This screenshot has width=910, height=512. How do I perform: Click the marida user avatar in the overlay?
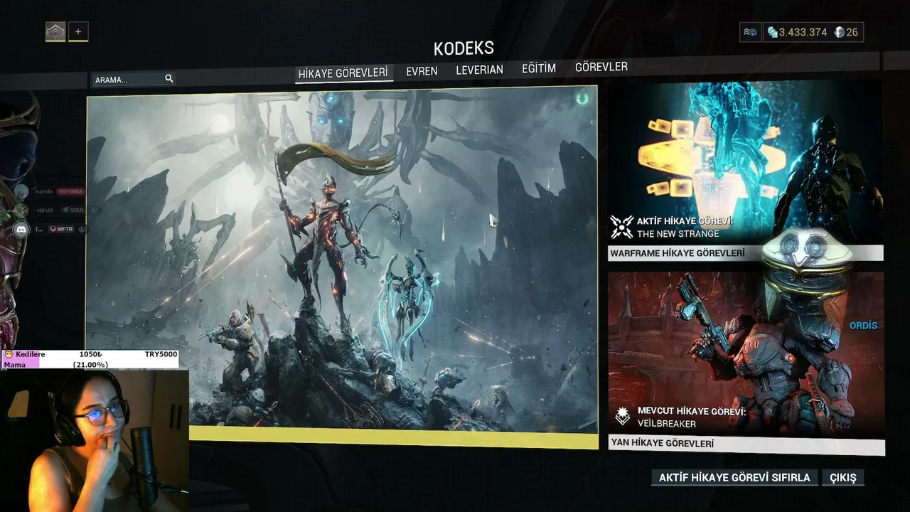tap(22, 191)
